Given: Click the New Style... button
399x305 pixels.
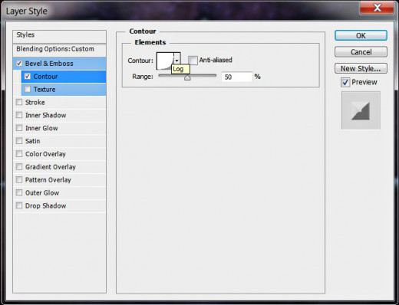Looking at the screenshot, I should 361,68.
